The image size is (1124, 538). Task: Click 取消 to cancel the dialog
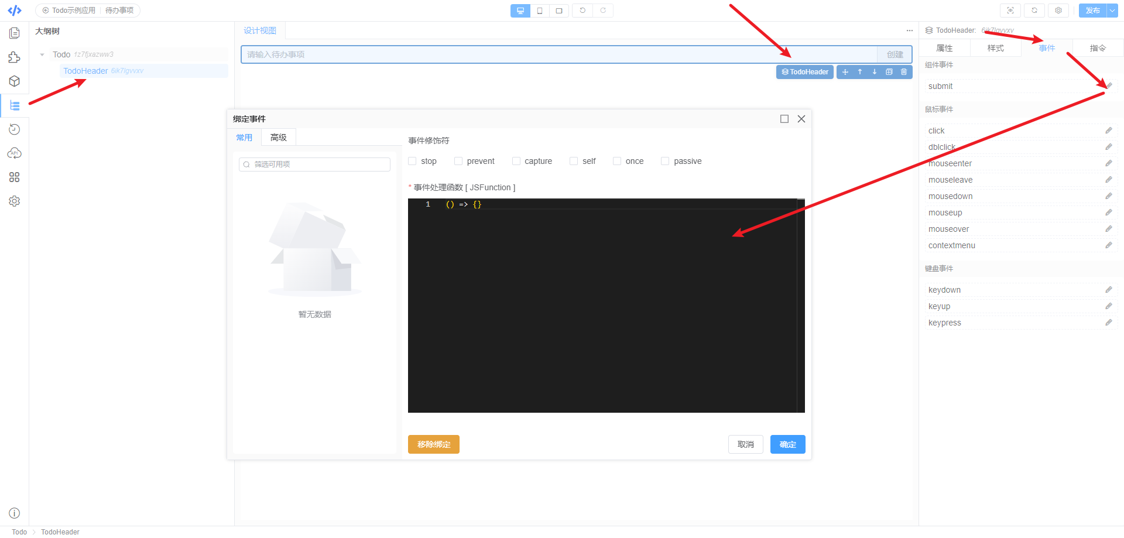pos(746,444)
